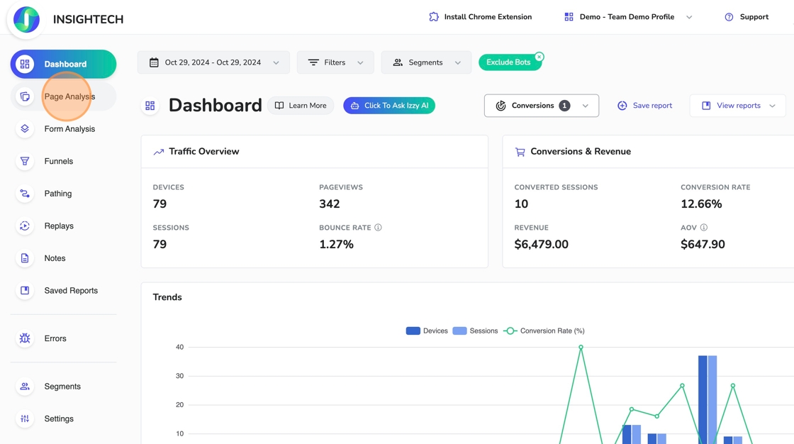Click the Bounce Rate info icon
794x444 pixels.
tap(378, 228)
